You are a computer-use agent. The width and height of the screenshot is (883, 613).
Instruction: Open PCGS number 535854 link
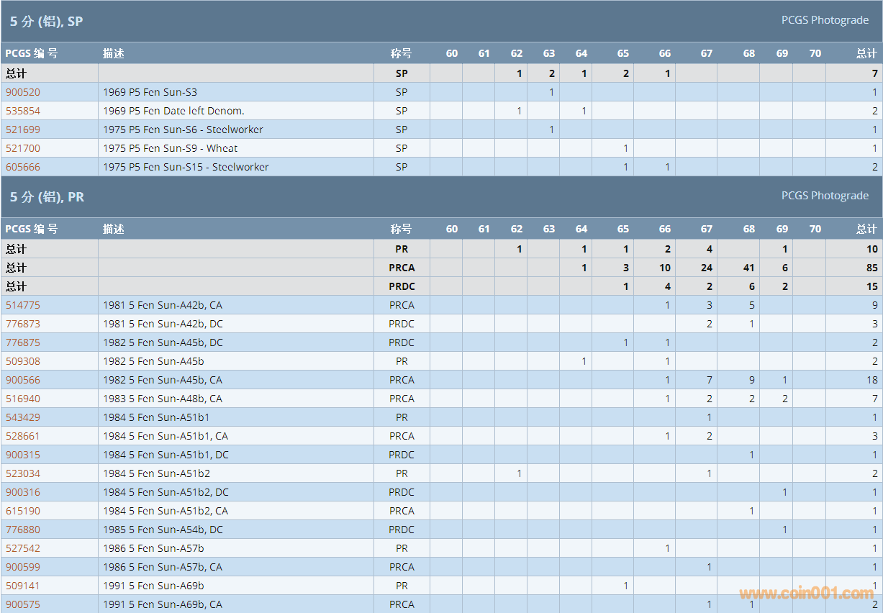[x=23, y=111]
